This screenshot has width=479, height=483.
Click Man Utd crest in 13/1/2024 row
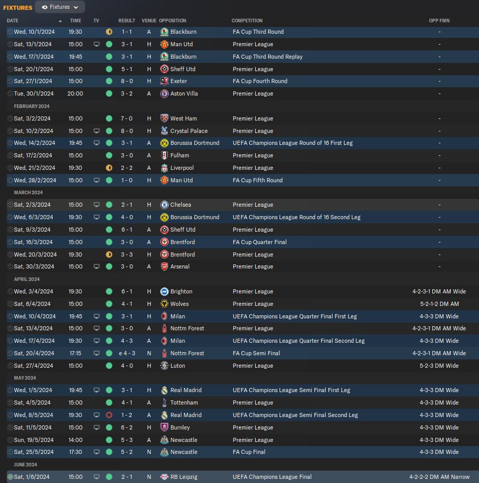click(x=165, y=44)
